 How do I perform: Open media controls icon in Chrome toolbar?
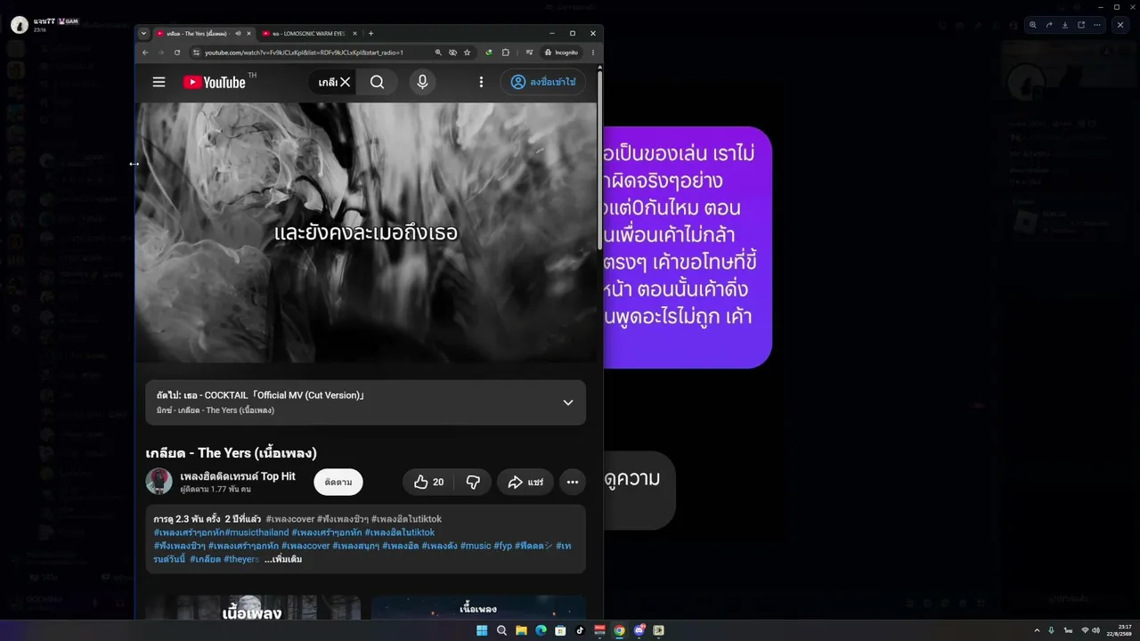pos(529,53)
